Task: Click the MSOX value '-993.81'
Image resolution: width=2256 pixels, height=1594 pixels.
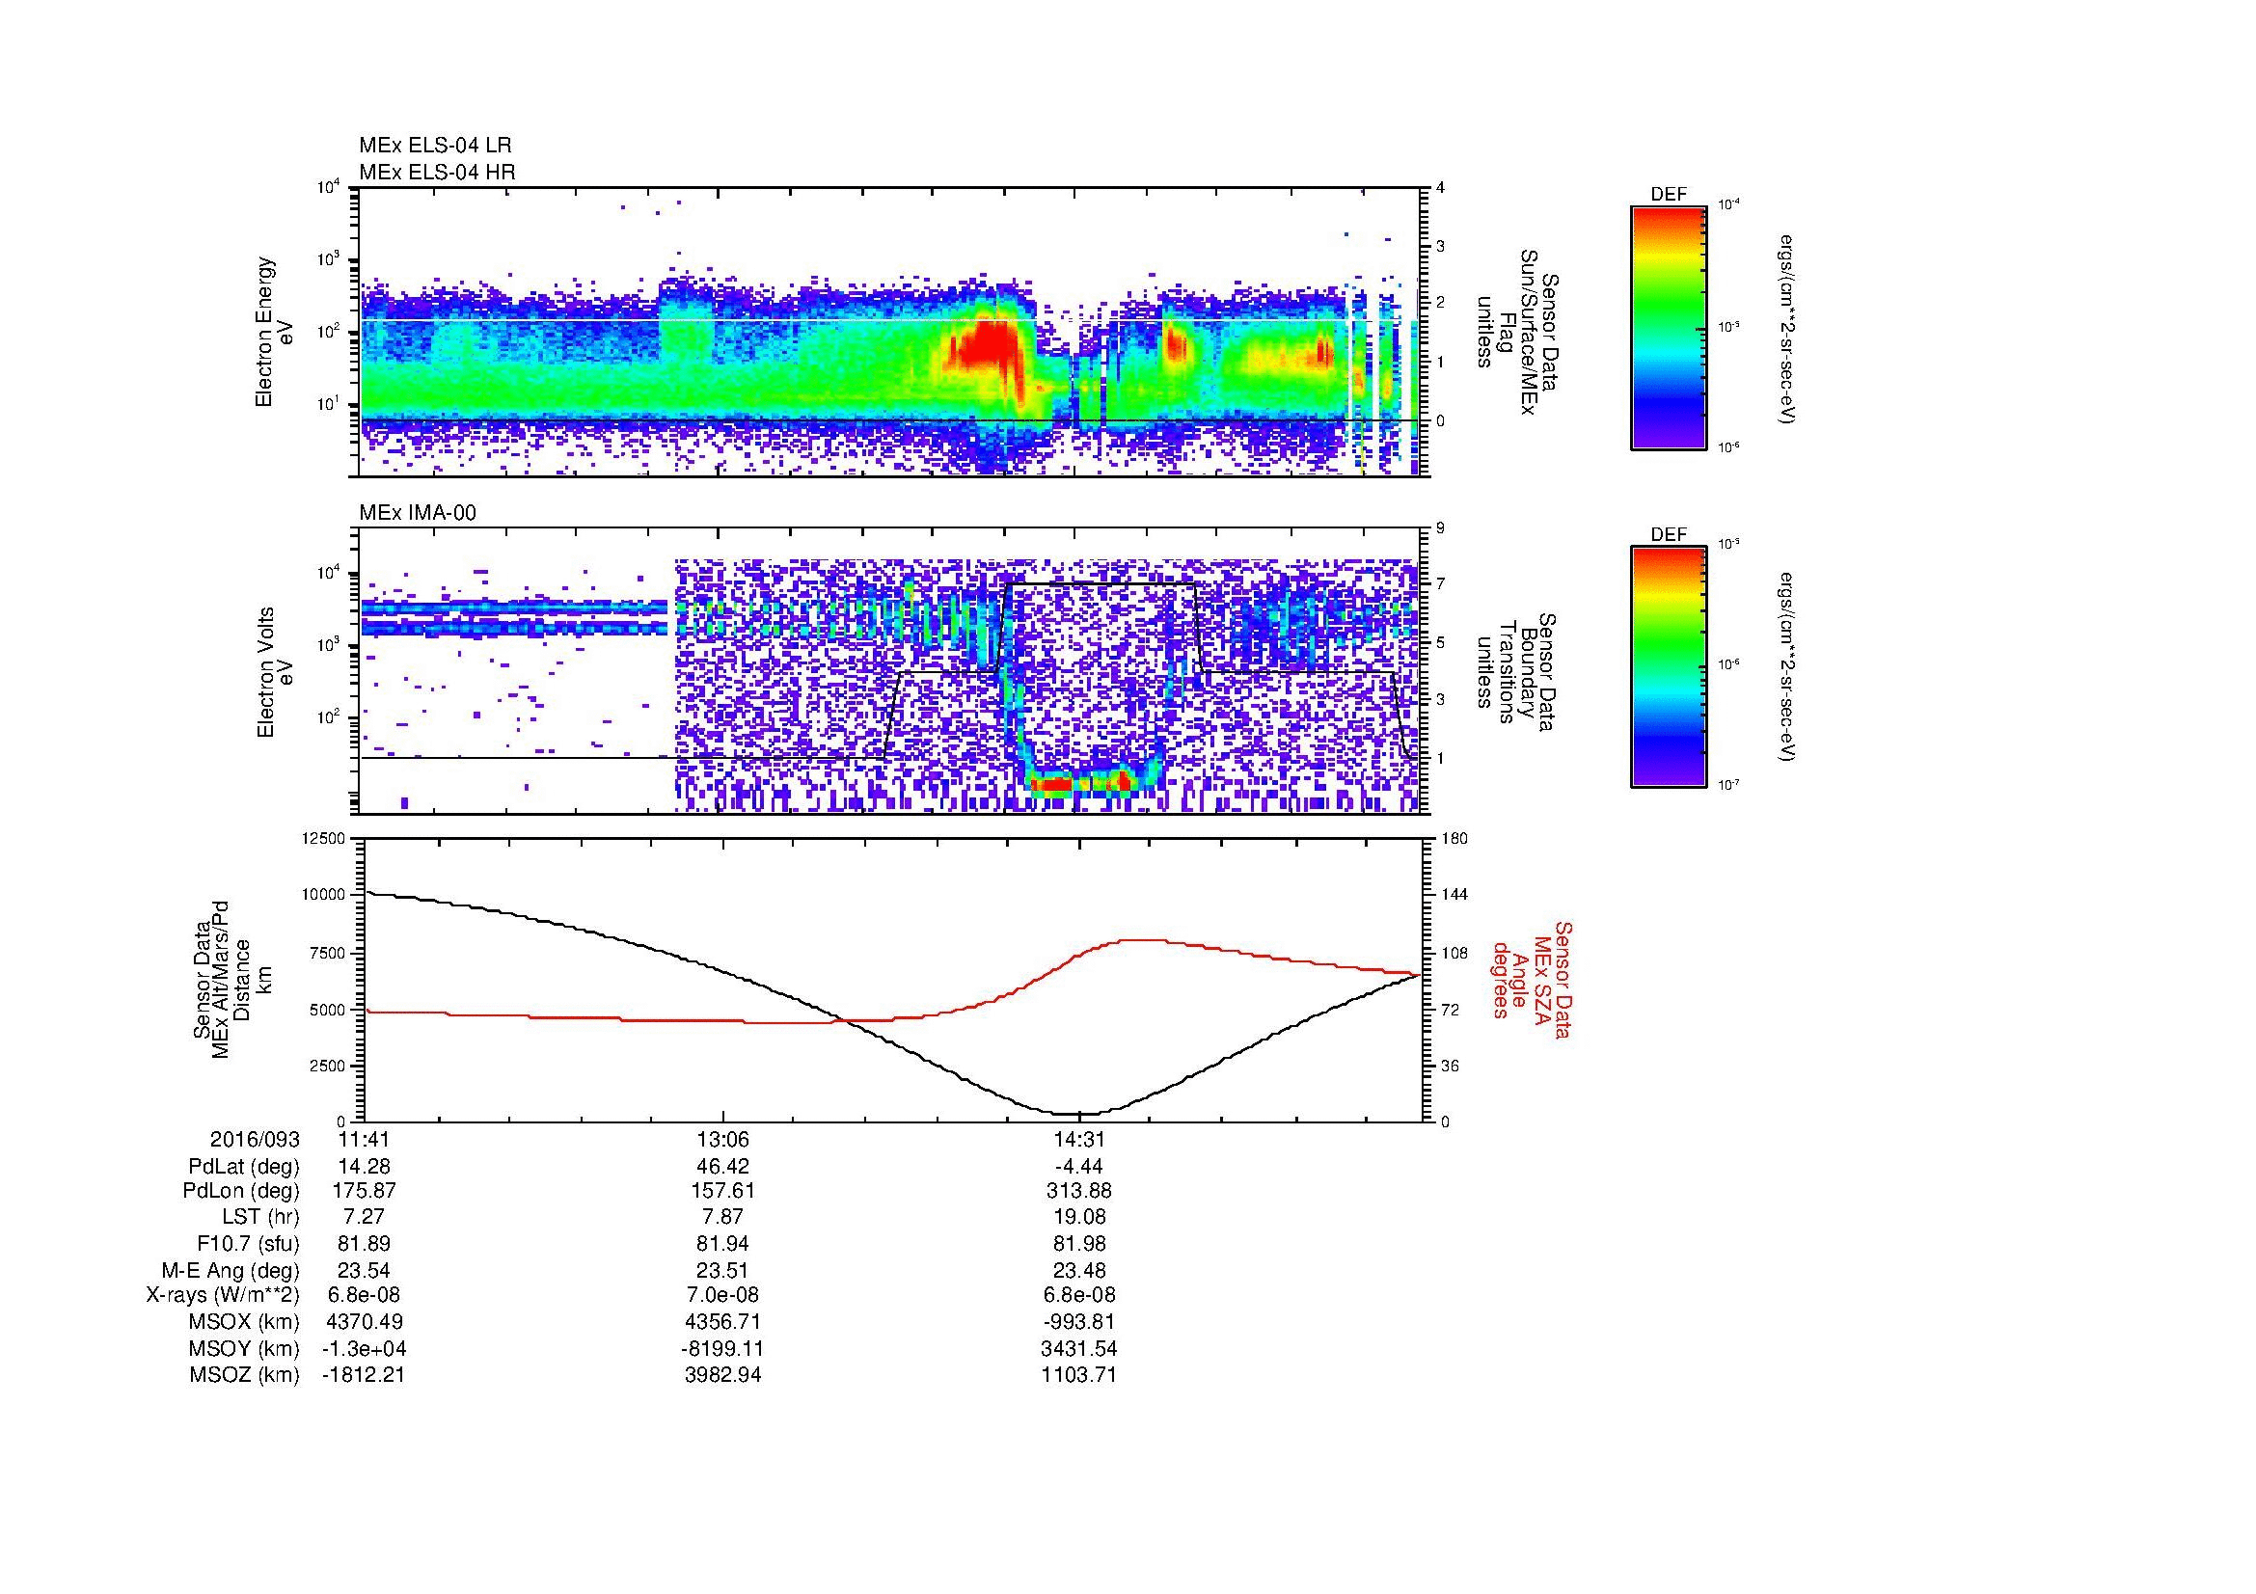Action: [1079, 1322]
